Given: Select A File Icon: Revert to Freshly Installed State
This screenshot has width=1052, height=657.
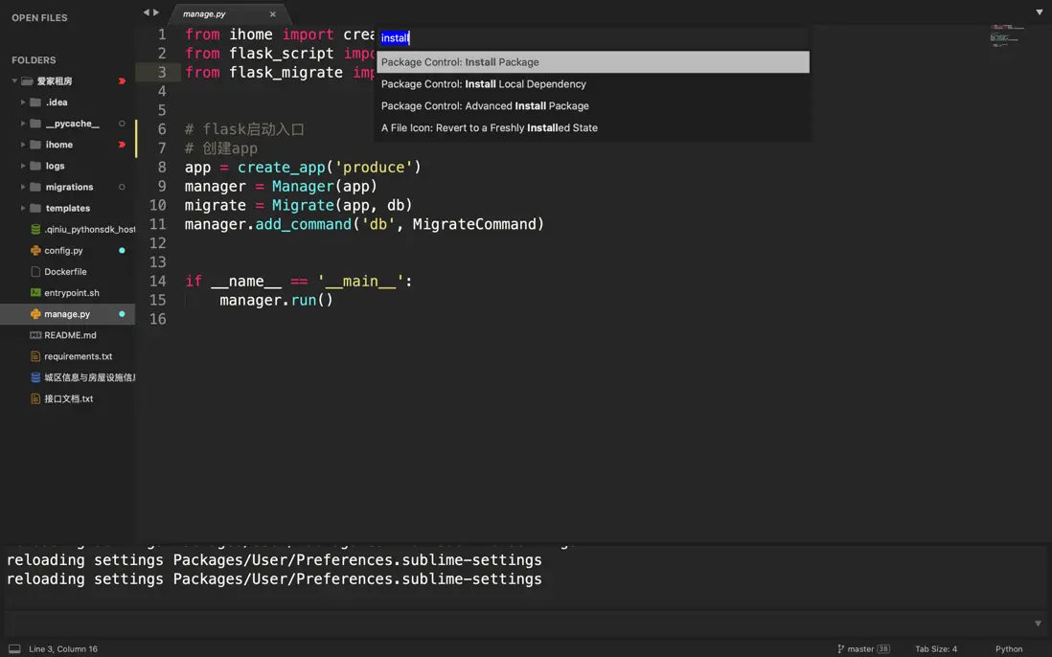Looking at the screenshot, I should click(x=592, y=127).
